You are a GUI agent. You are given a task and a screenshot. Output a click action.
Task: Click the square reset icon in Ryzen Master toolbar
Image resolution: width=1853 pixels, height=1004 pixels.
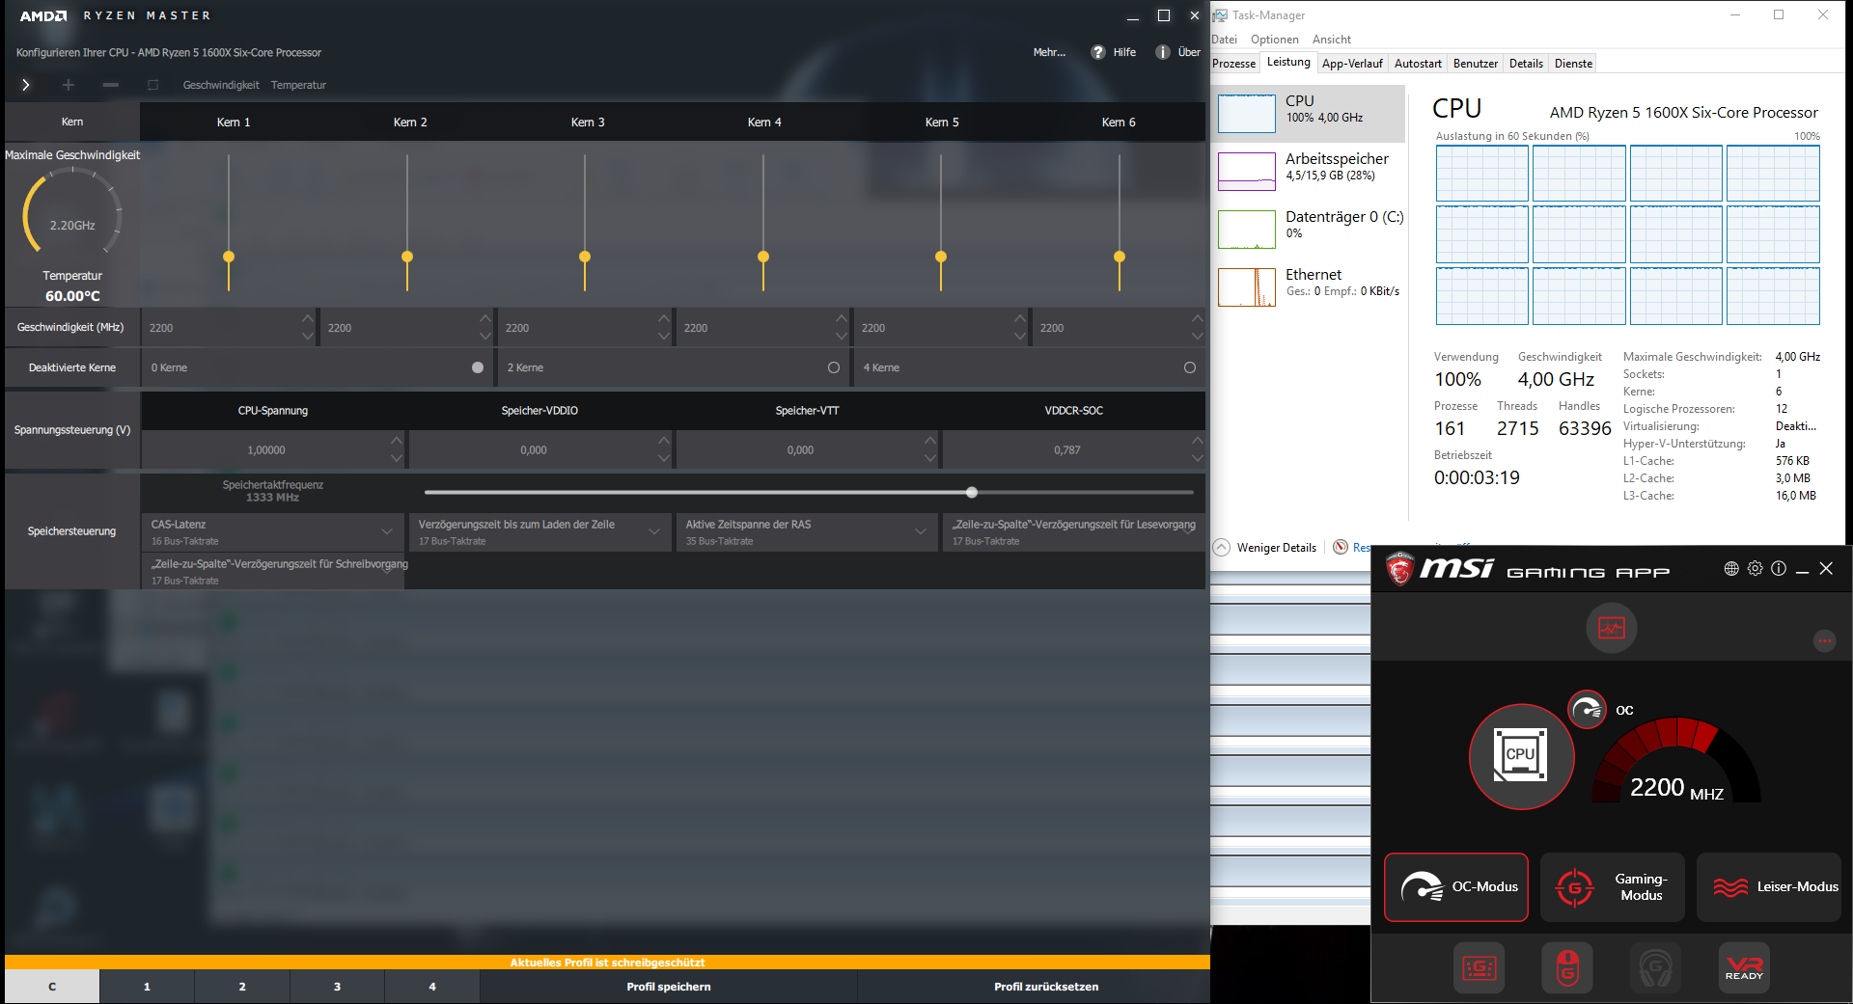coord(152,85)
